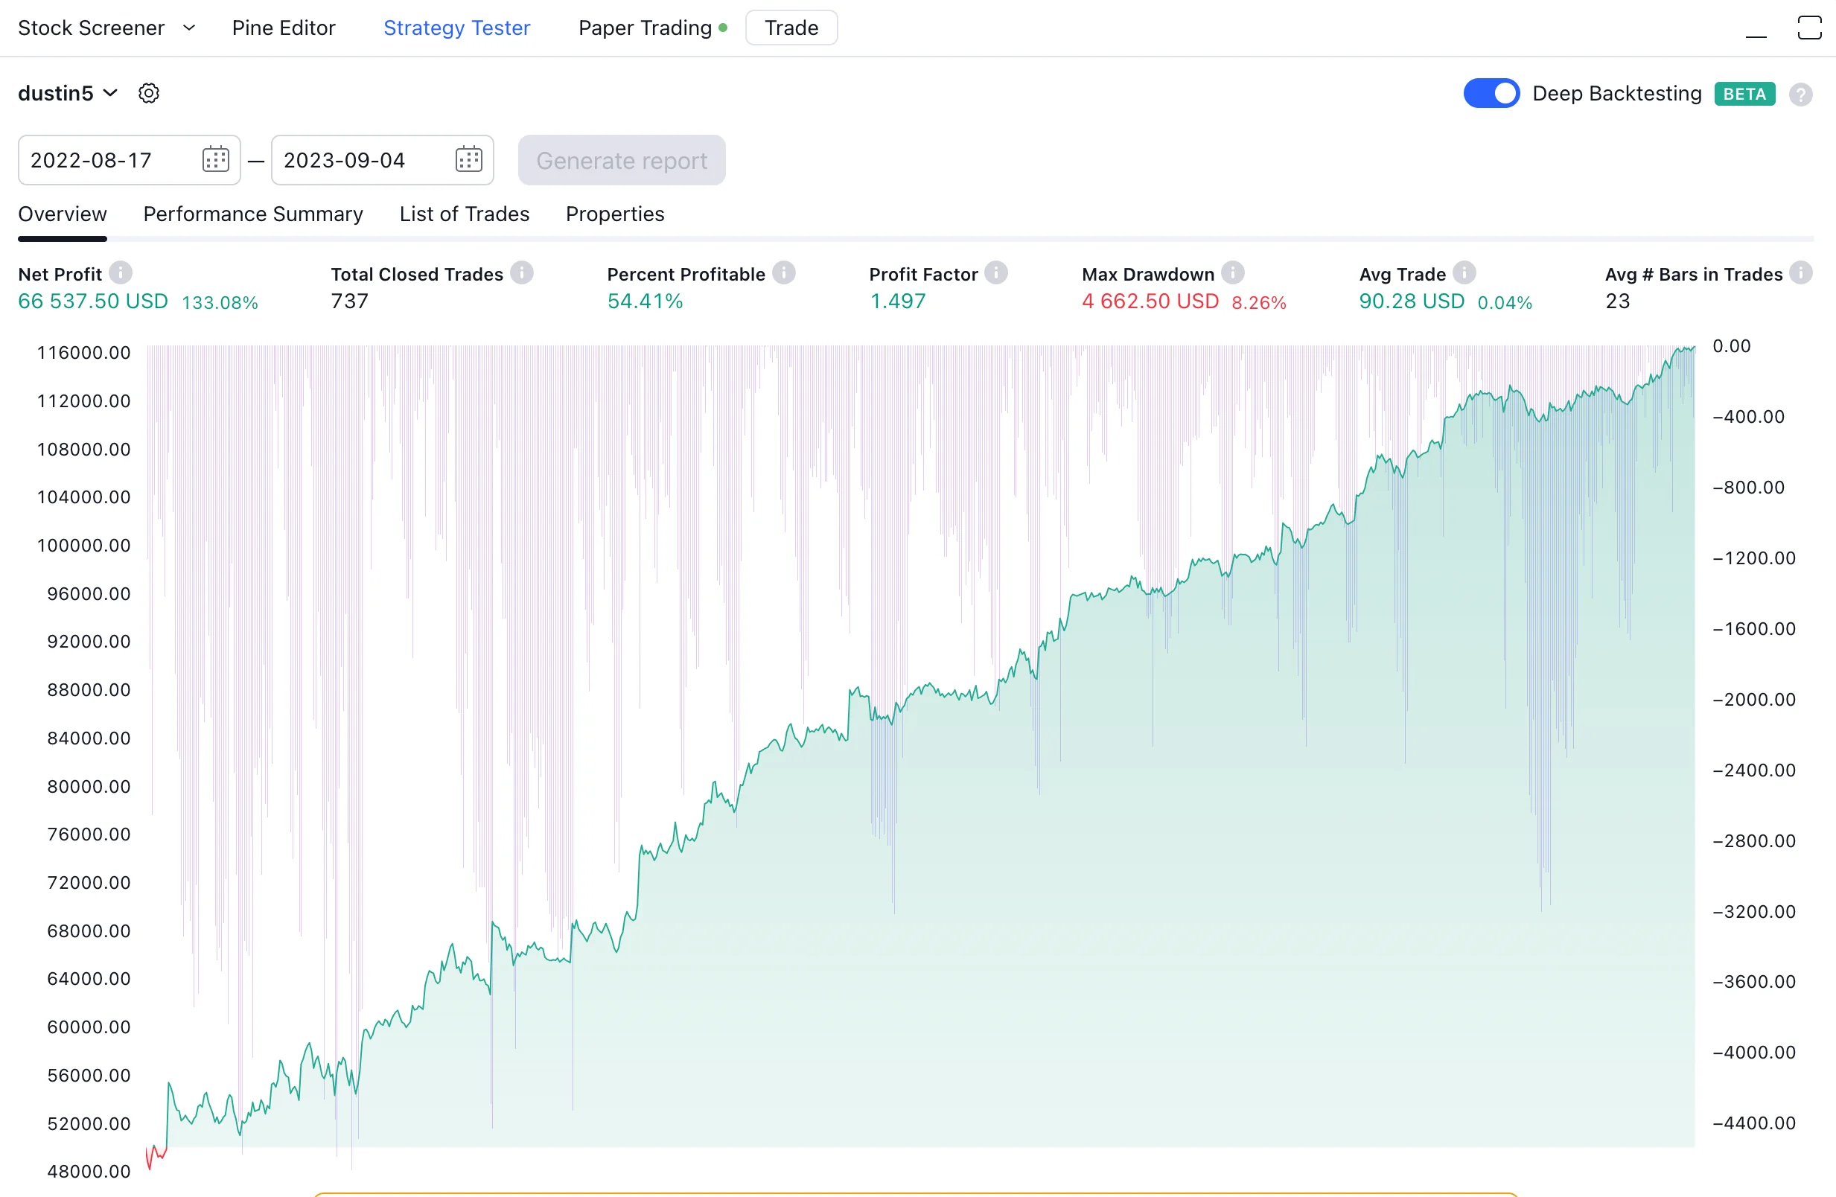
Task: Switch to the Pine Editor tab
Action: (x=283, y=28)
